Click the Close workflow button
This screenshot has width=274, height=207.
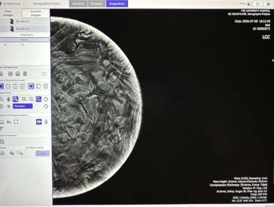point(43,154)
